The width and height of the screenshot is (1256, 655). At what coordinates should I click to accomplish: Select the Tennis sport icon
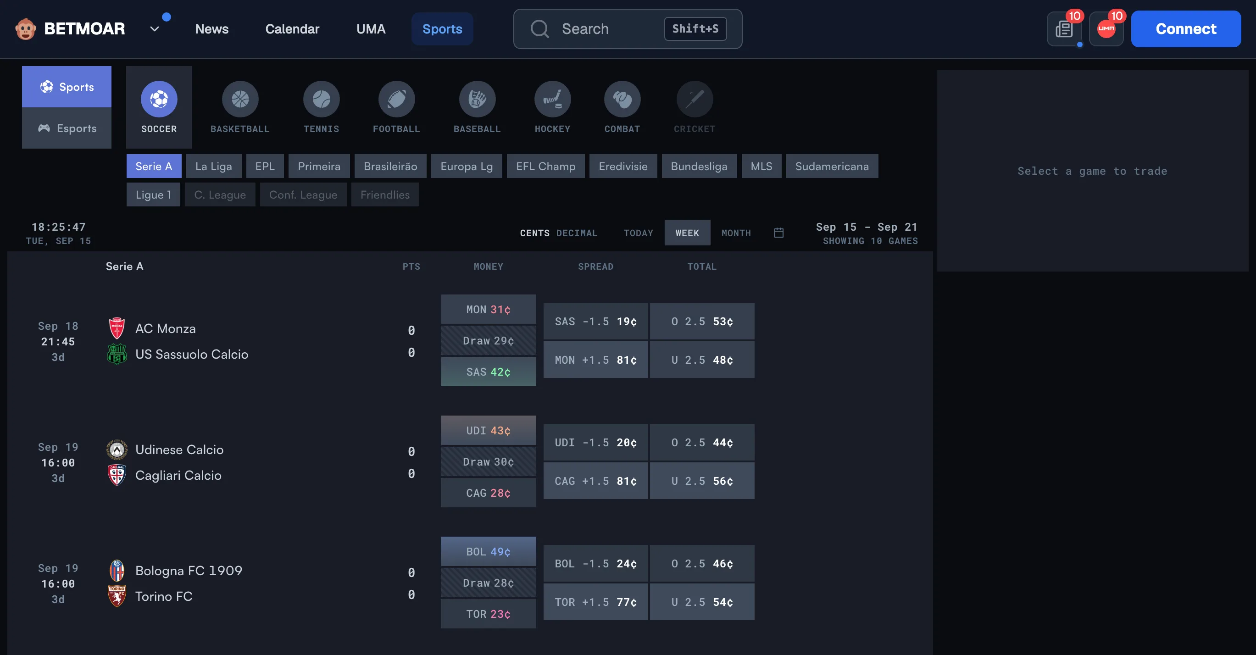[321, 99]
